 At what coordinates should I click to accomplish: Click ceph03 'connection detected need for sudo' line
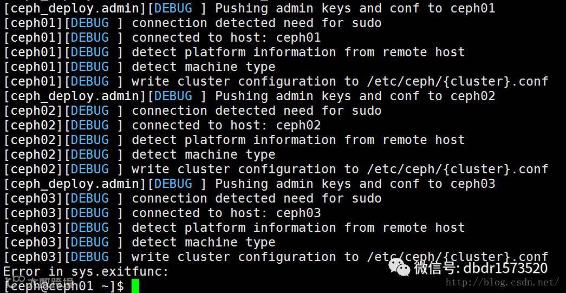click(256, 198)
